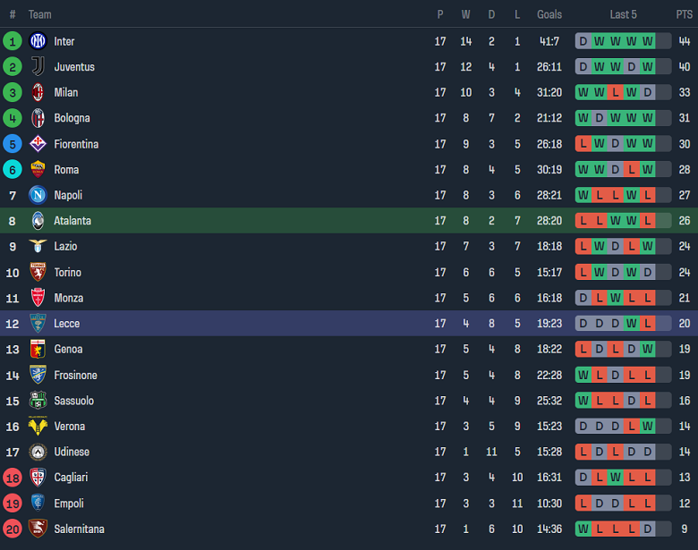698x550 pixels.
Task: Click the Salernitana team name
Action: coord(79,529)
